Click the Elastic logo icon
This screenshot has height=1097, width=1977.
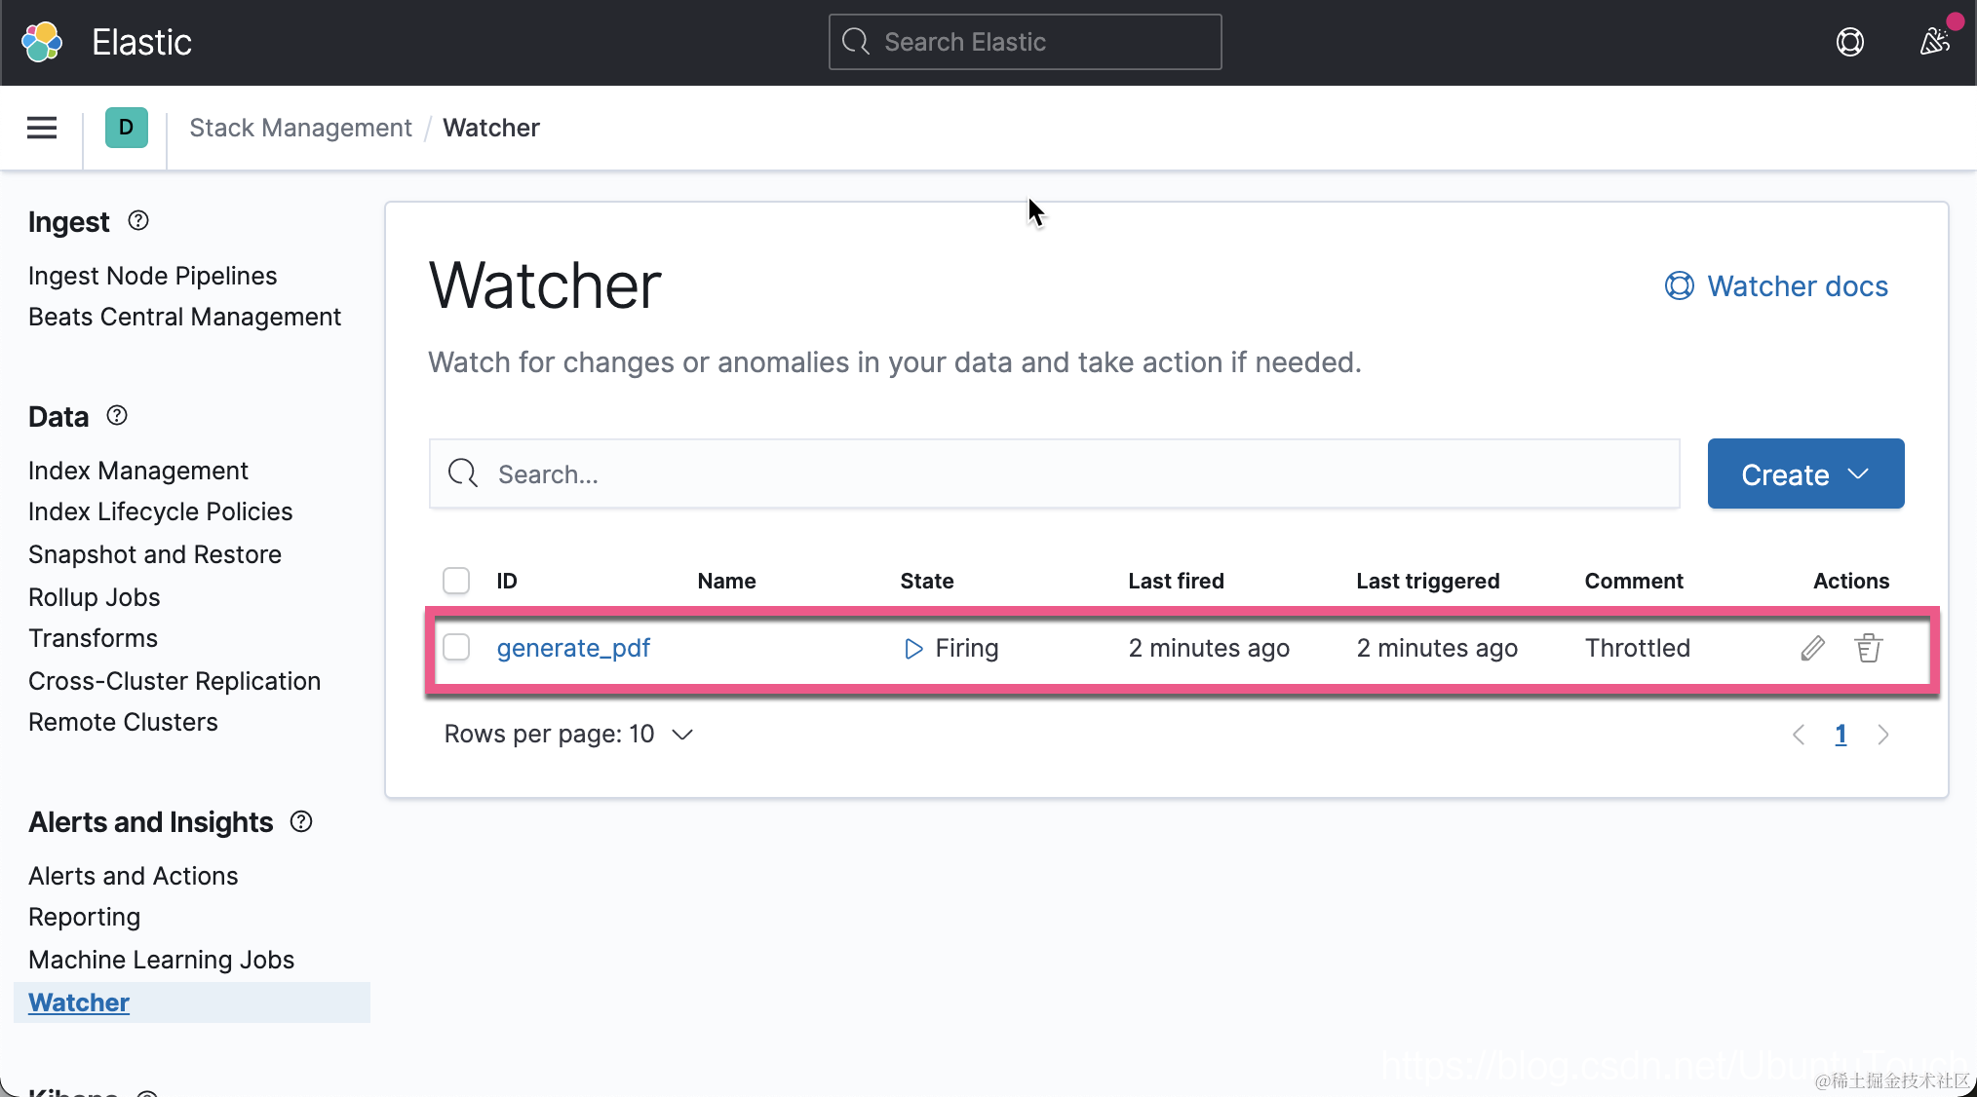pyautogui.click(x=42, y=42)
